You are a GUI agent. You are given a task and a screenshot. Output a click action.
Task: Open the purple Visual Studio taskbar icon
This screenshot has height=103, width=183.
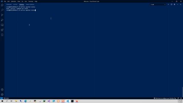click(49, 101)
